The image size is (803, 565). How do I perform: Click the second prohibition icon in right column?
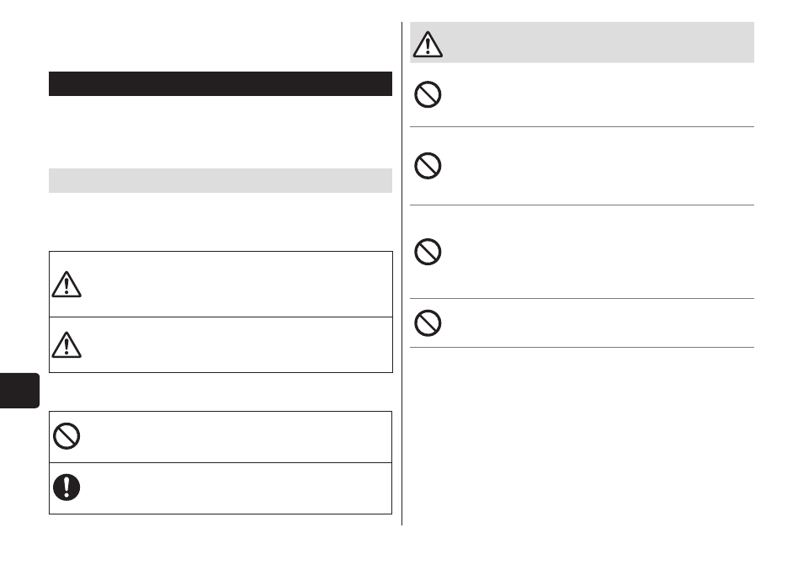428,165
